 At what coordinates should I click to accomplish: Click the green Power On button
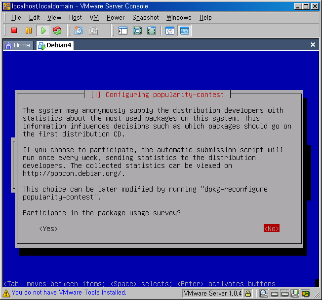coord(43,31)
